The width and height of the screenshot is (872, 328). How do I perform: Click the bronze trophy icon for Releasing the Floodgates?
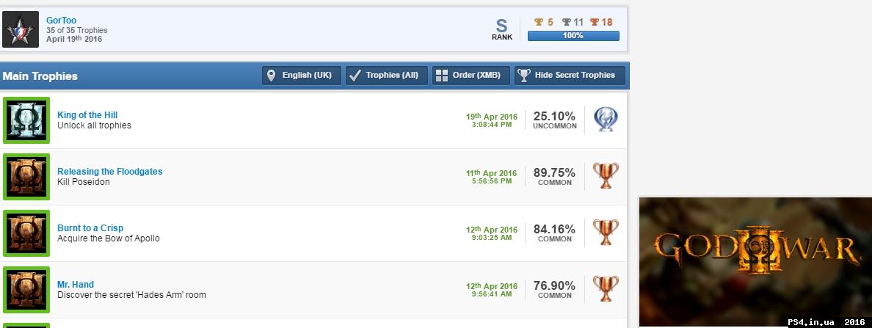pyautogui.click(x=606, y=177)
